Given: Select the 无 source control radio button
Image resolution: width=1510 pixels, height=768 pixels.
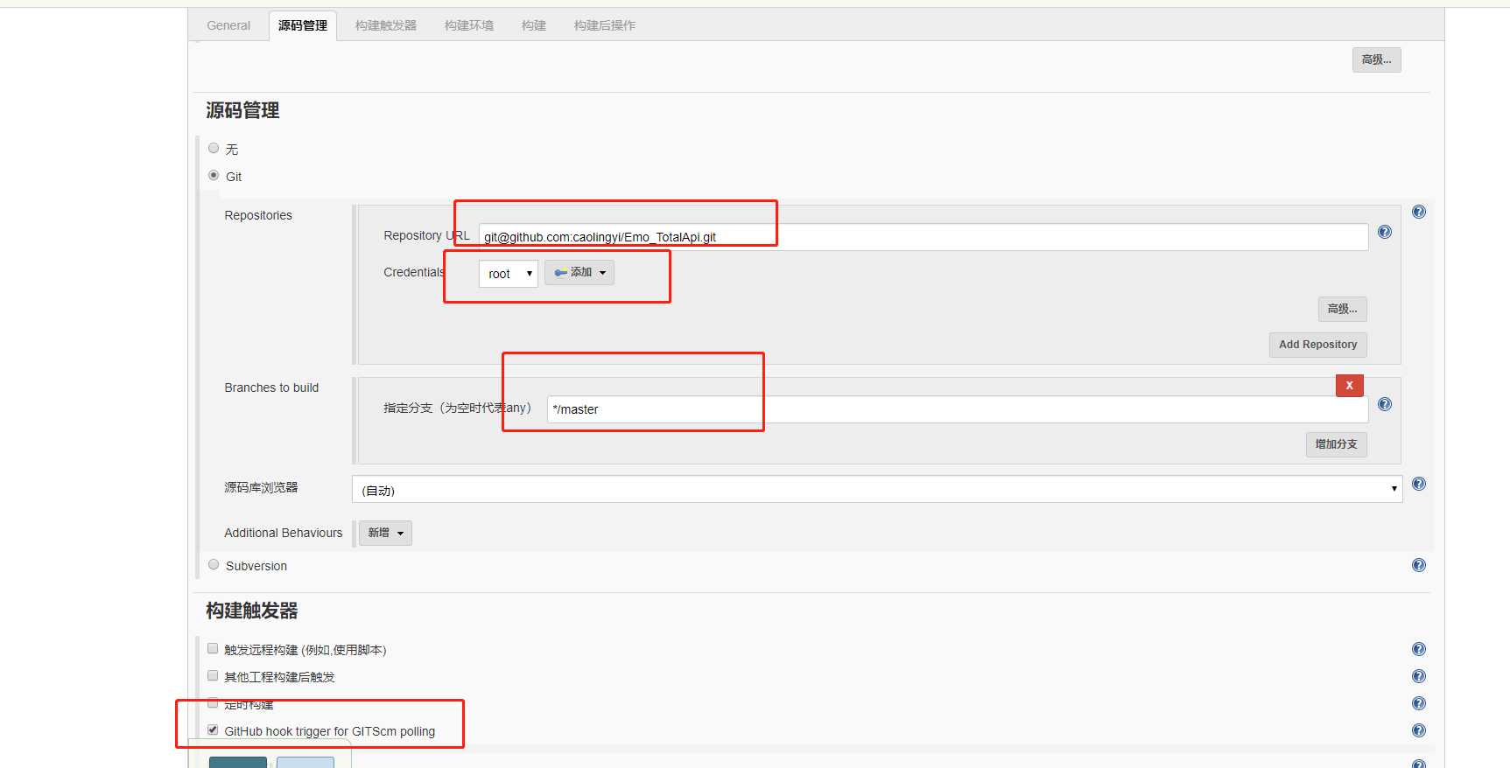Looking at the screenshot, I should click(214, 148).
